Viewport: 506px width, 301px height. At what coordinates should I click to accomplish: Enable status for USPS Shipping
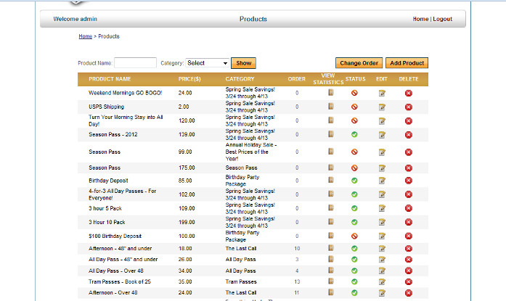click(354, 107)
